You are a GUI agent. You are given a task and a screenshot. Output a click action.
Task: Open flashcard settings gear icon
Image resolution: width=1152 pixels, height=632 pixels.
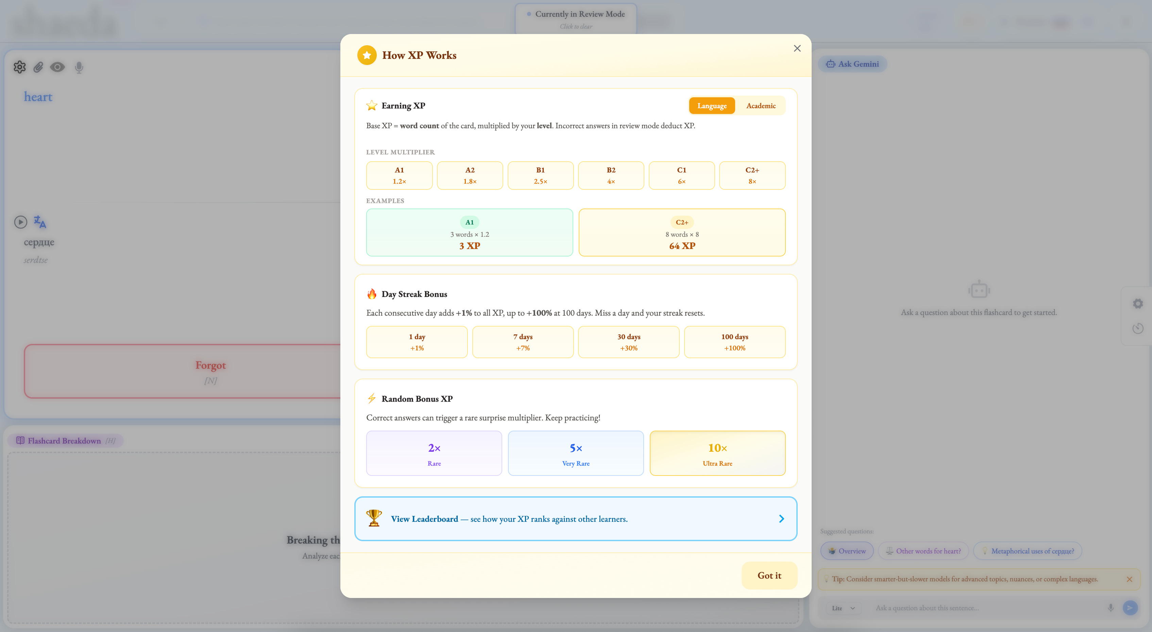coord(19,67)
